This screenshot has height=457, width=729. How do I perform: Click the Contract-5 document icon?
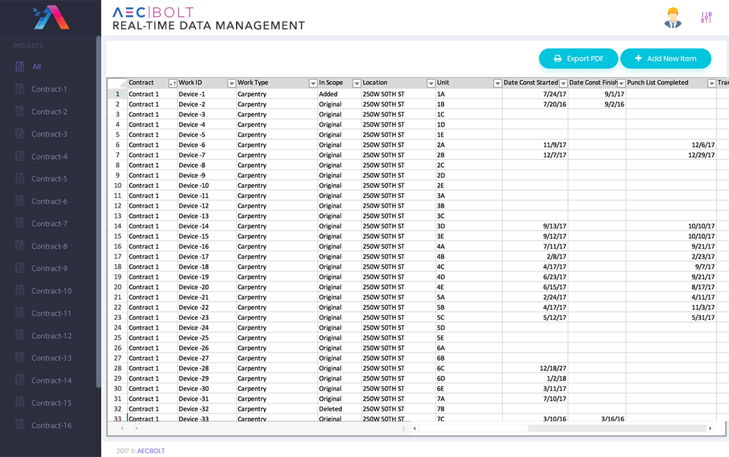20,178
